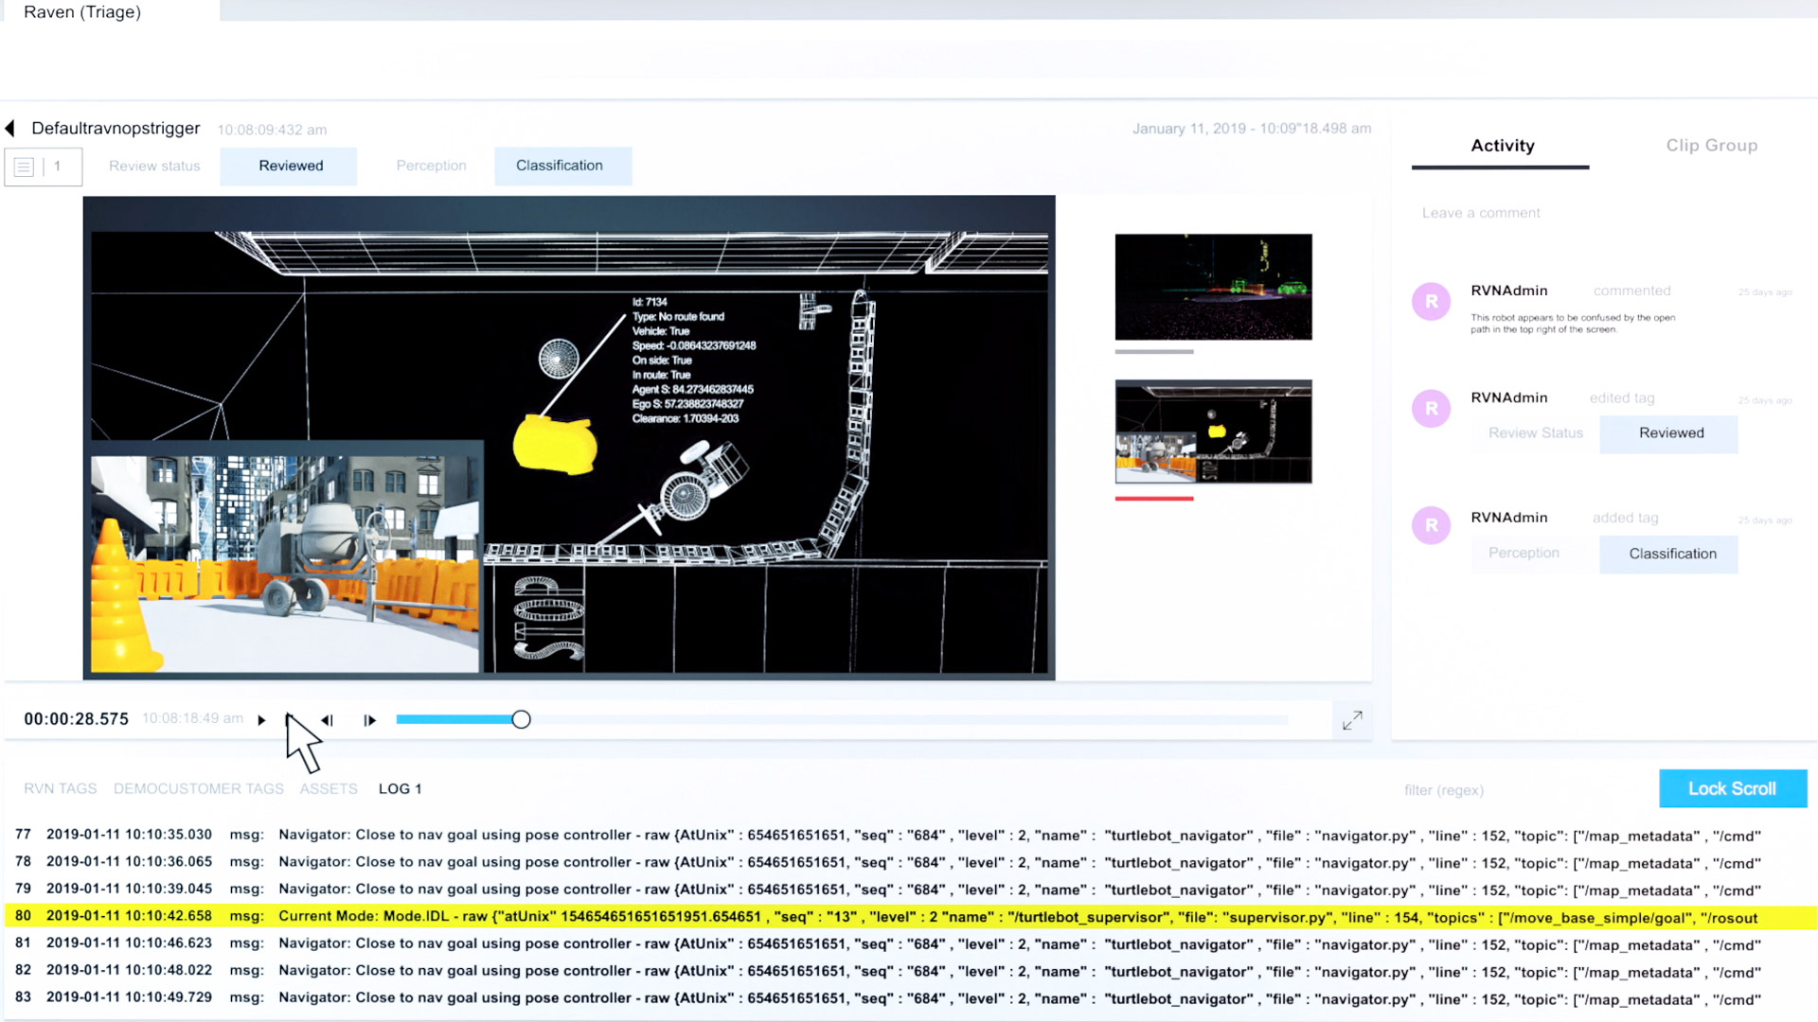Open the list icon with count 1
The image size is (1818, 1022).
[x=43, y=167]
